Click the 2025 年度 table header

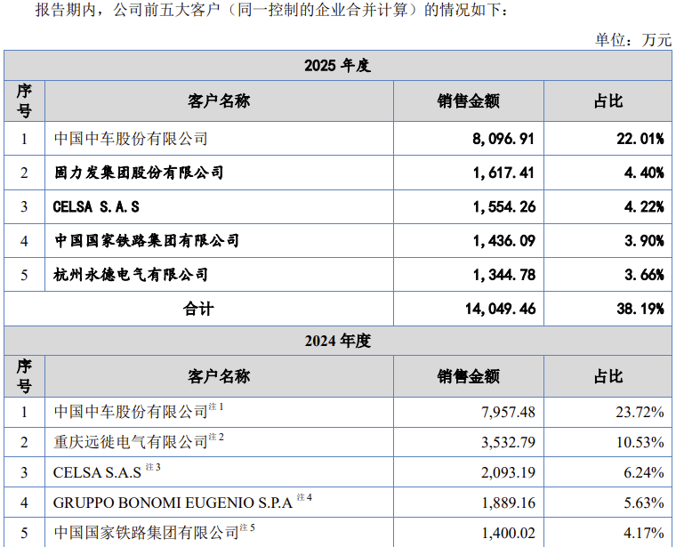(338, 66)
